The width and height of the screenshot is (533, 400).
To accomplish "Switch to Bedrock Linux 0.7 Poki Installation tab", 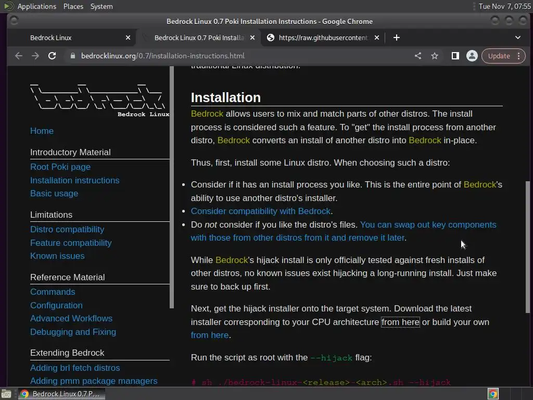I will tap(199, 37).
